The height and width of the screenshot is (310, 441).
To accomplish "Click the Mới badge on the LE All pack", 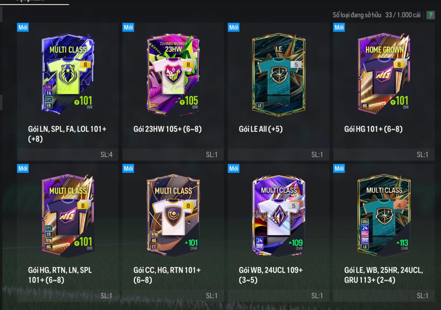I will pyautogui.click(x=233, y=27).
